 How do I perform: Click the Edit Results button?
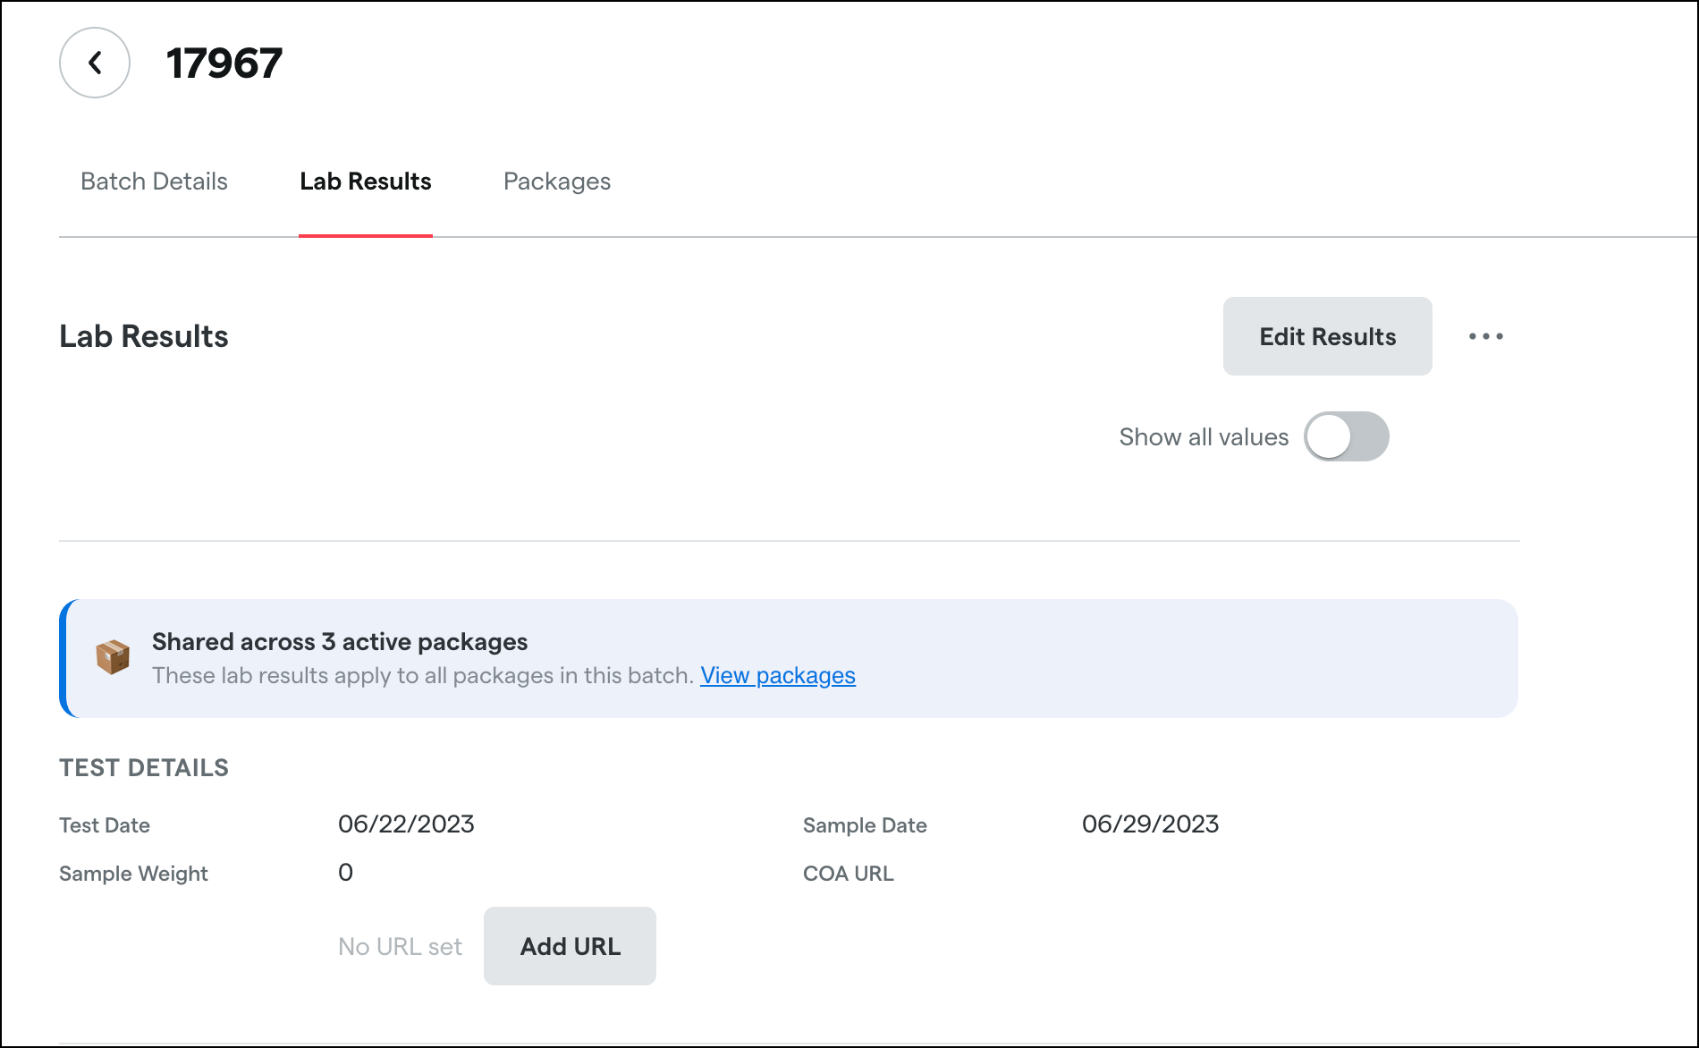tap(1328, 336)
